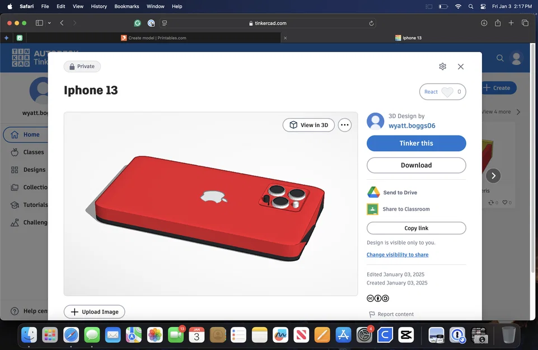
Task: Open Home in sidebar
Action: click(25, 134)
